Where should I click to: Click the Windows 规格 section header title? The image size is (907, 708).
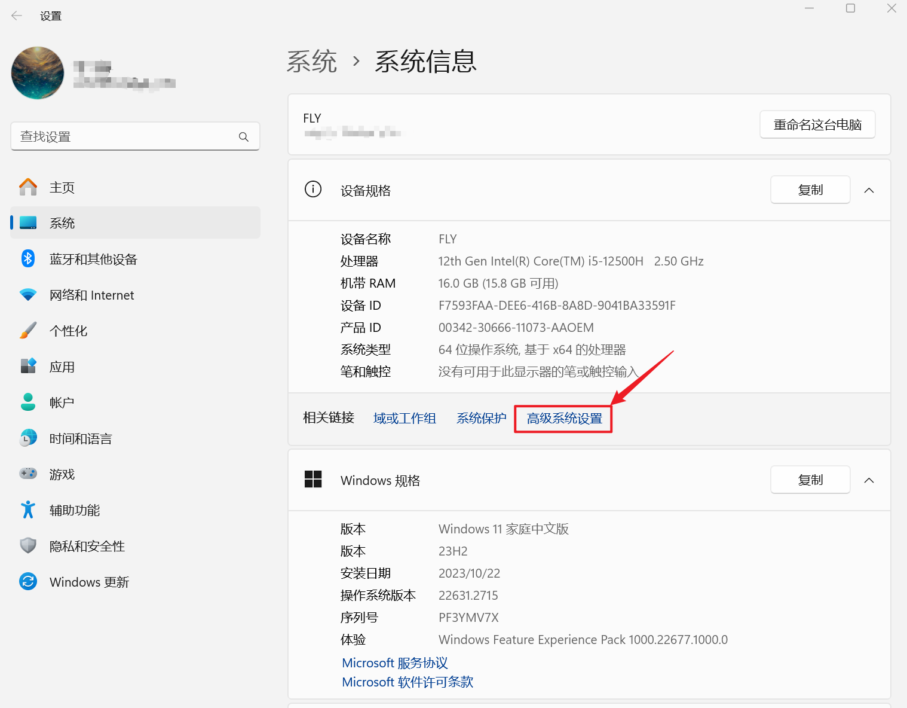tap(380, 480)
